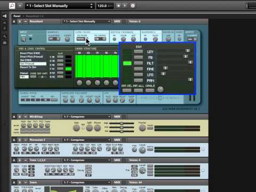
Task: Click the A button on Resochord header
Action: click(14, 21)
